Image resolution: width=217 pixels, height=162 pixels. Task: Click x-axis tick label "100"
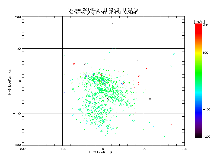pyautogui.click(x=144, y=149)
